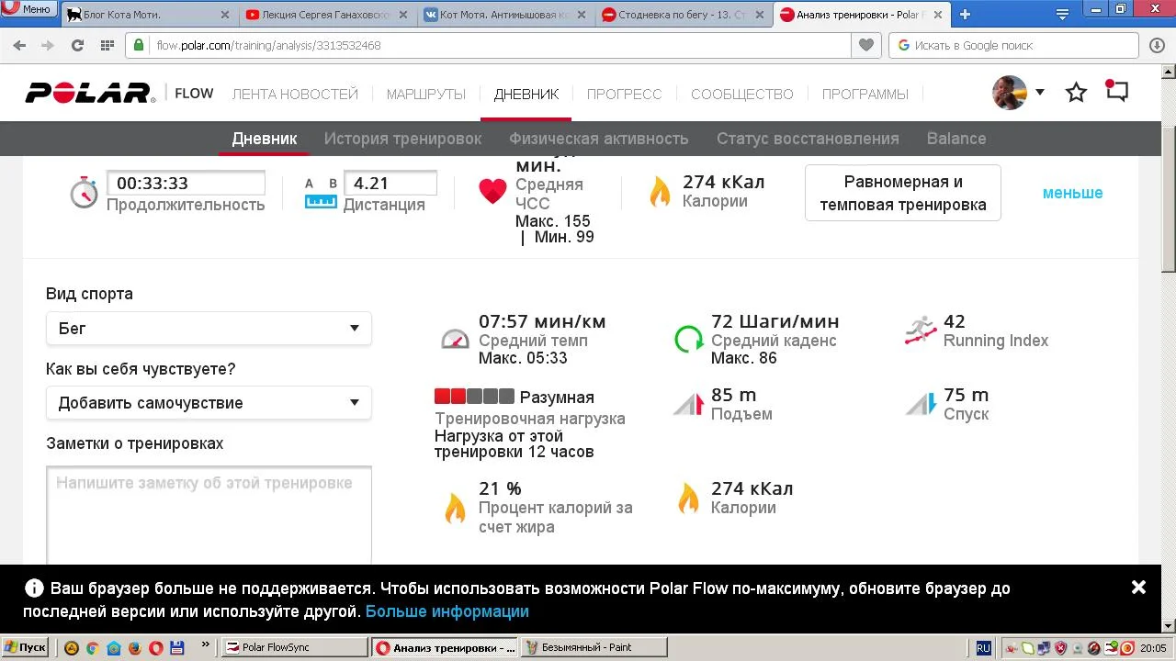This screenshot has height=661, width=1176.
Task: Switch to Безымянный - Paint in the taskbar
Action: 594,647
